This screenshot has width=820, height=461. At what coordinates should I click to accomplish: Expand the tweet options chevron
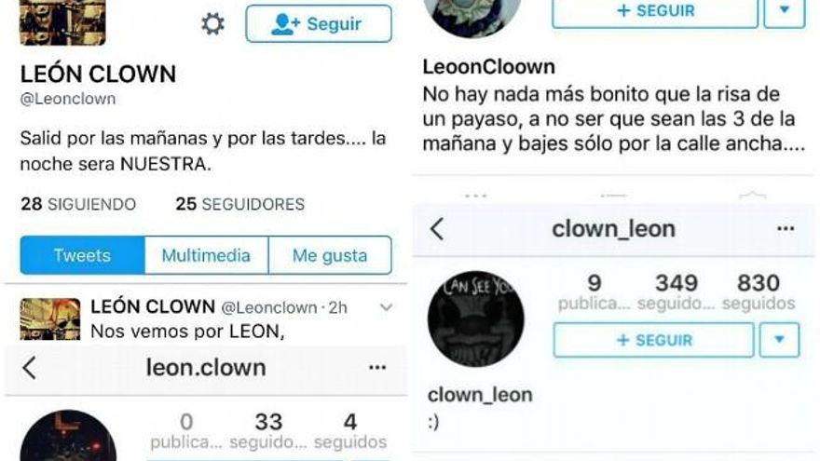[x=386, y=307]
